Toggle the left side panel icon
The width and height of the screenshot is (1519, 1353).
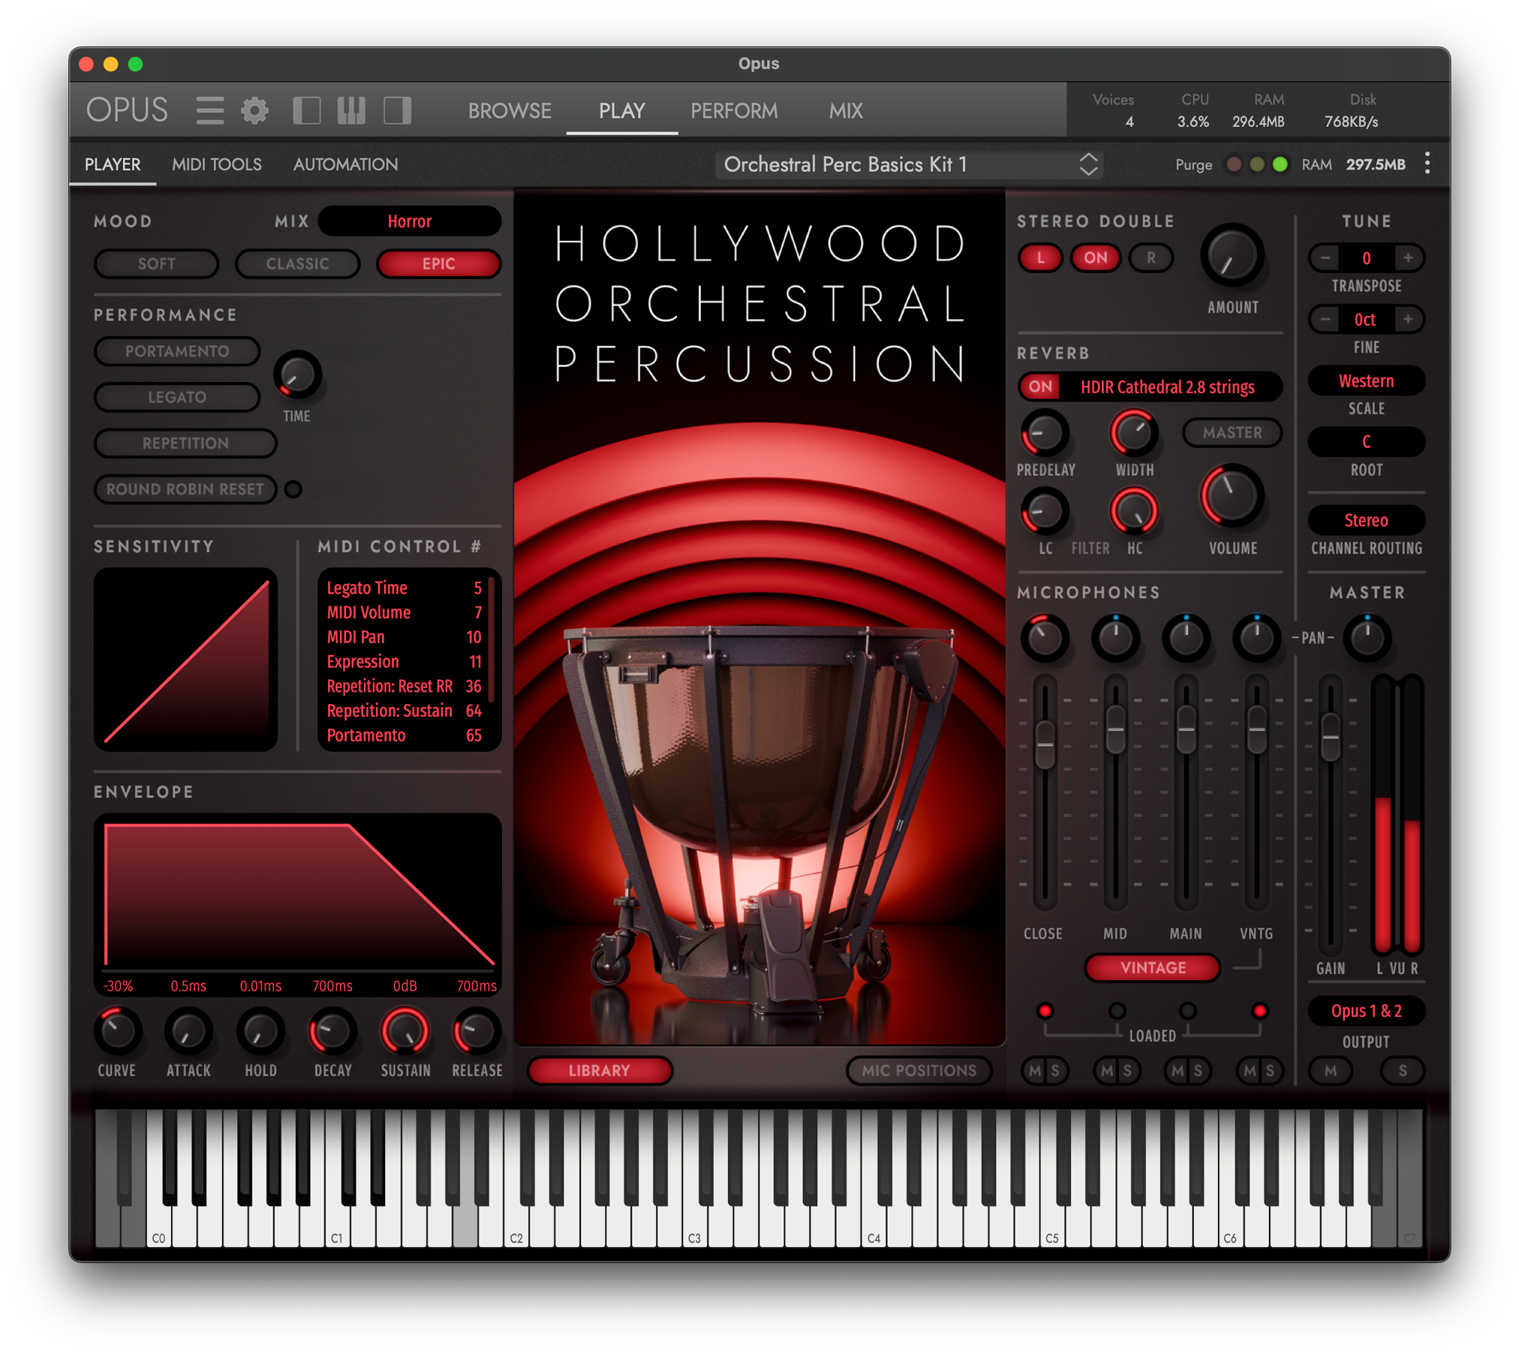308,110
